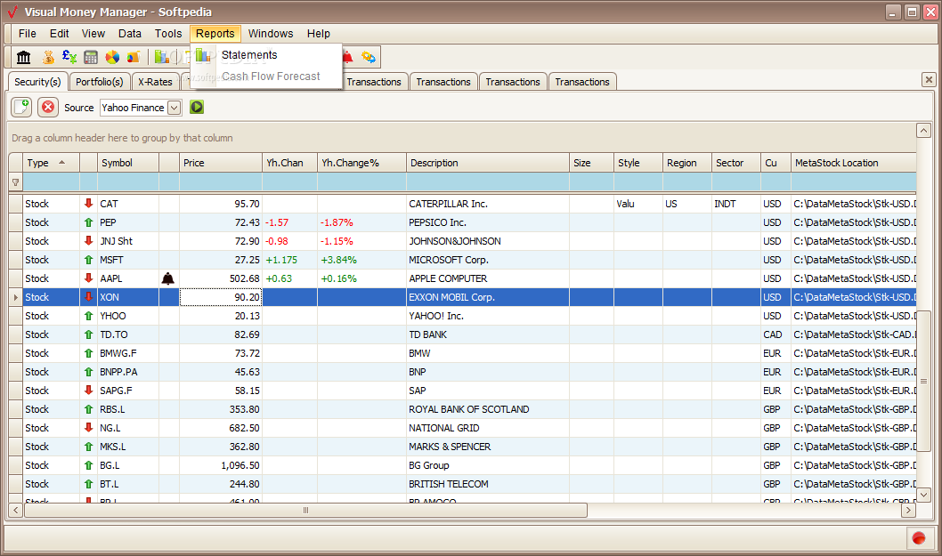Select the INDT sector cell
This screenshot has height=556, width=942.
[x=735, y=204]
